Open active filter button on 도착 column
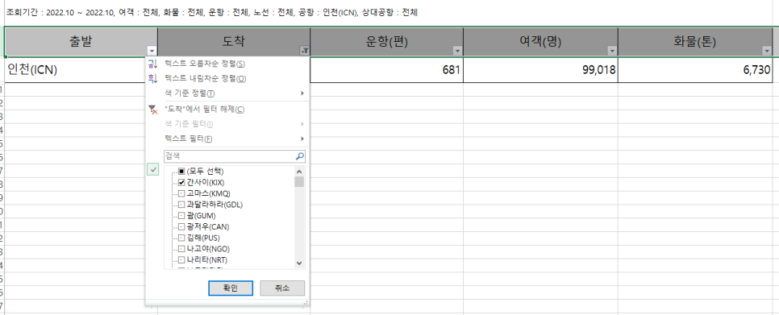Image resolution: width=779 pixels, height=315 pixels. point(305,51)
